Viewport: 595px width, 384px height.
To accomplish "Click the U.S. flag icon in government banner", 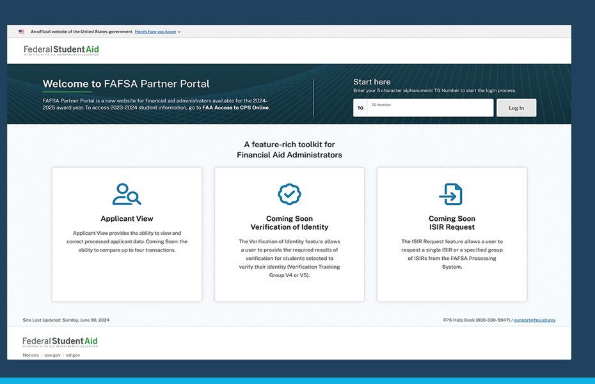I will tap(21, 31).
